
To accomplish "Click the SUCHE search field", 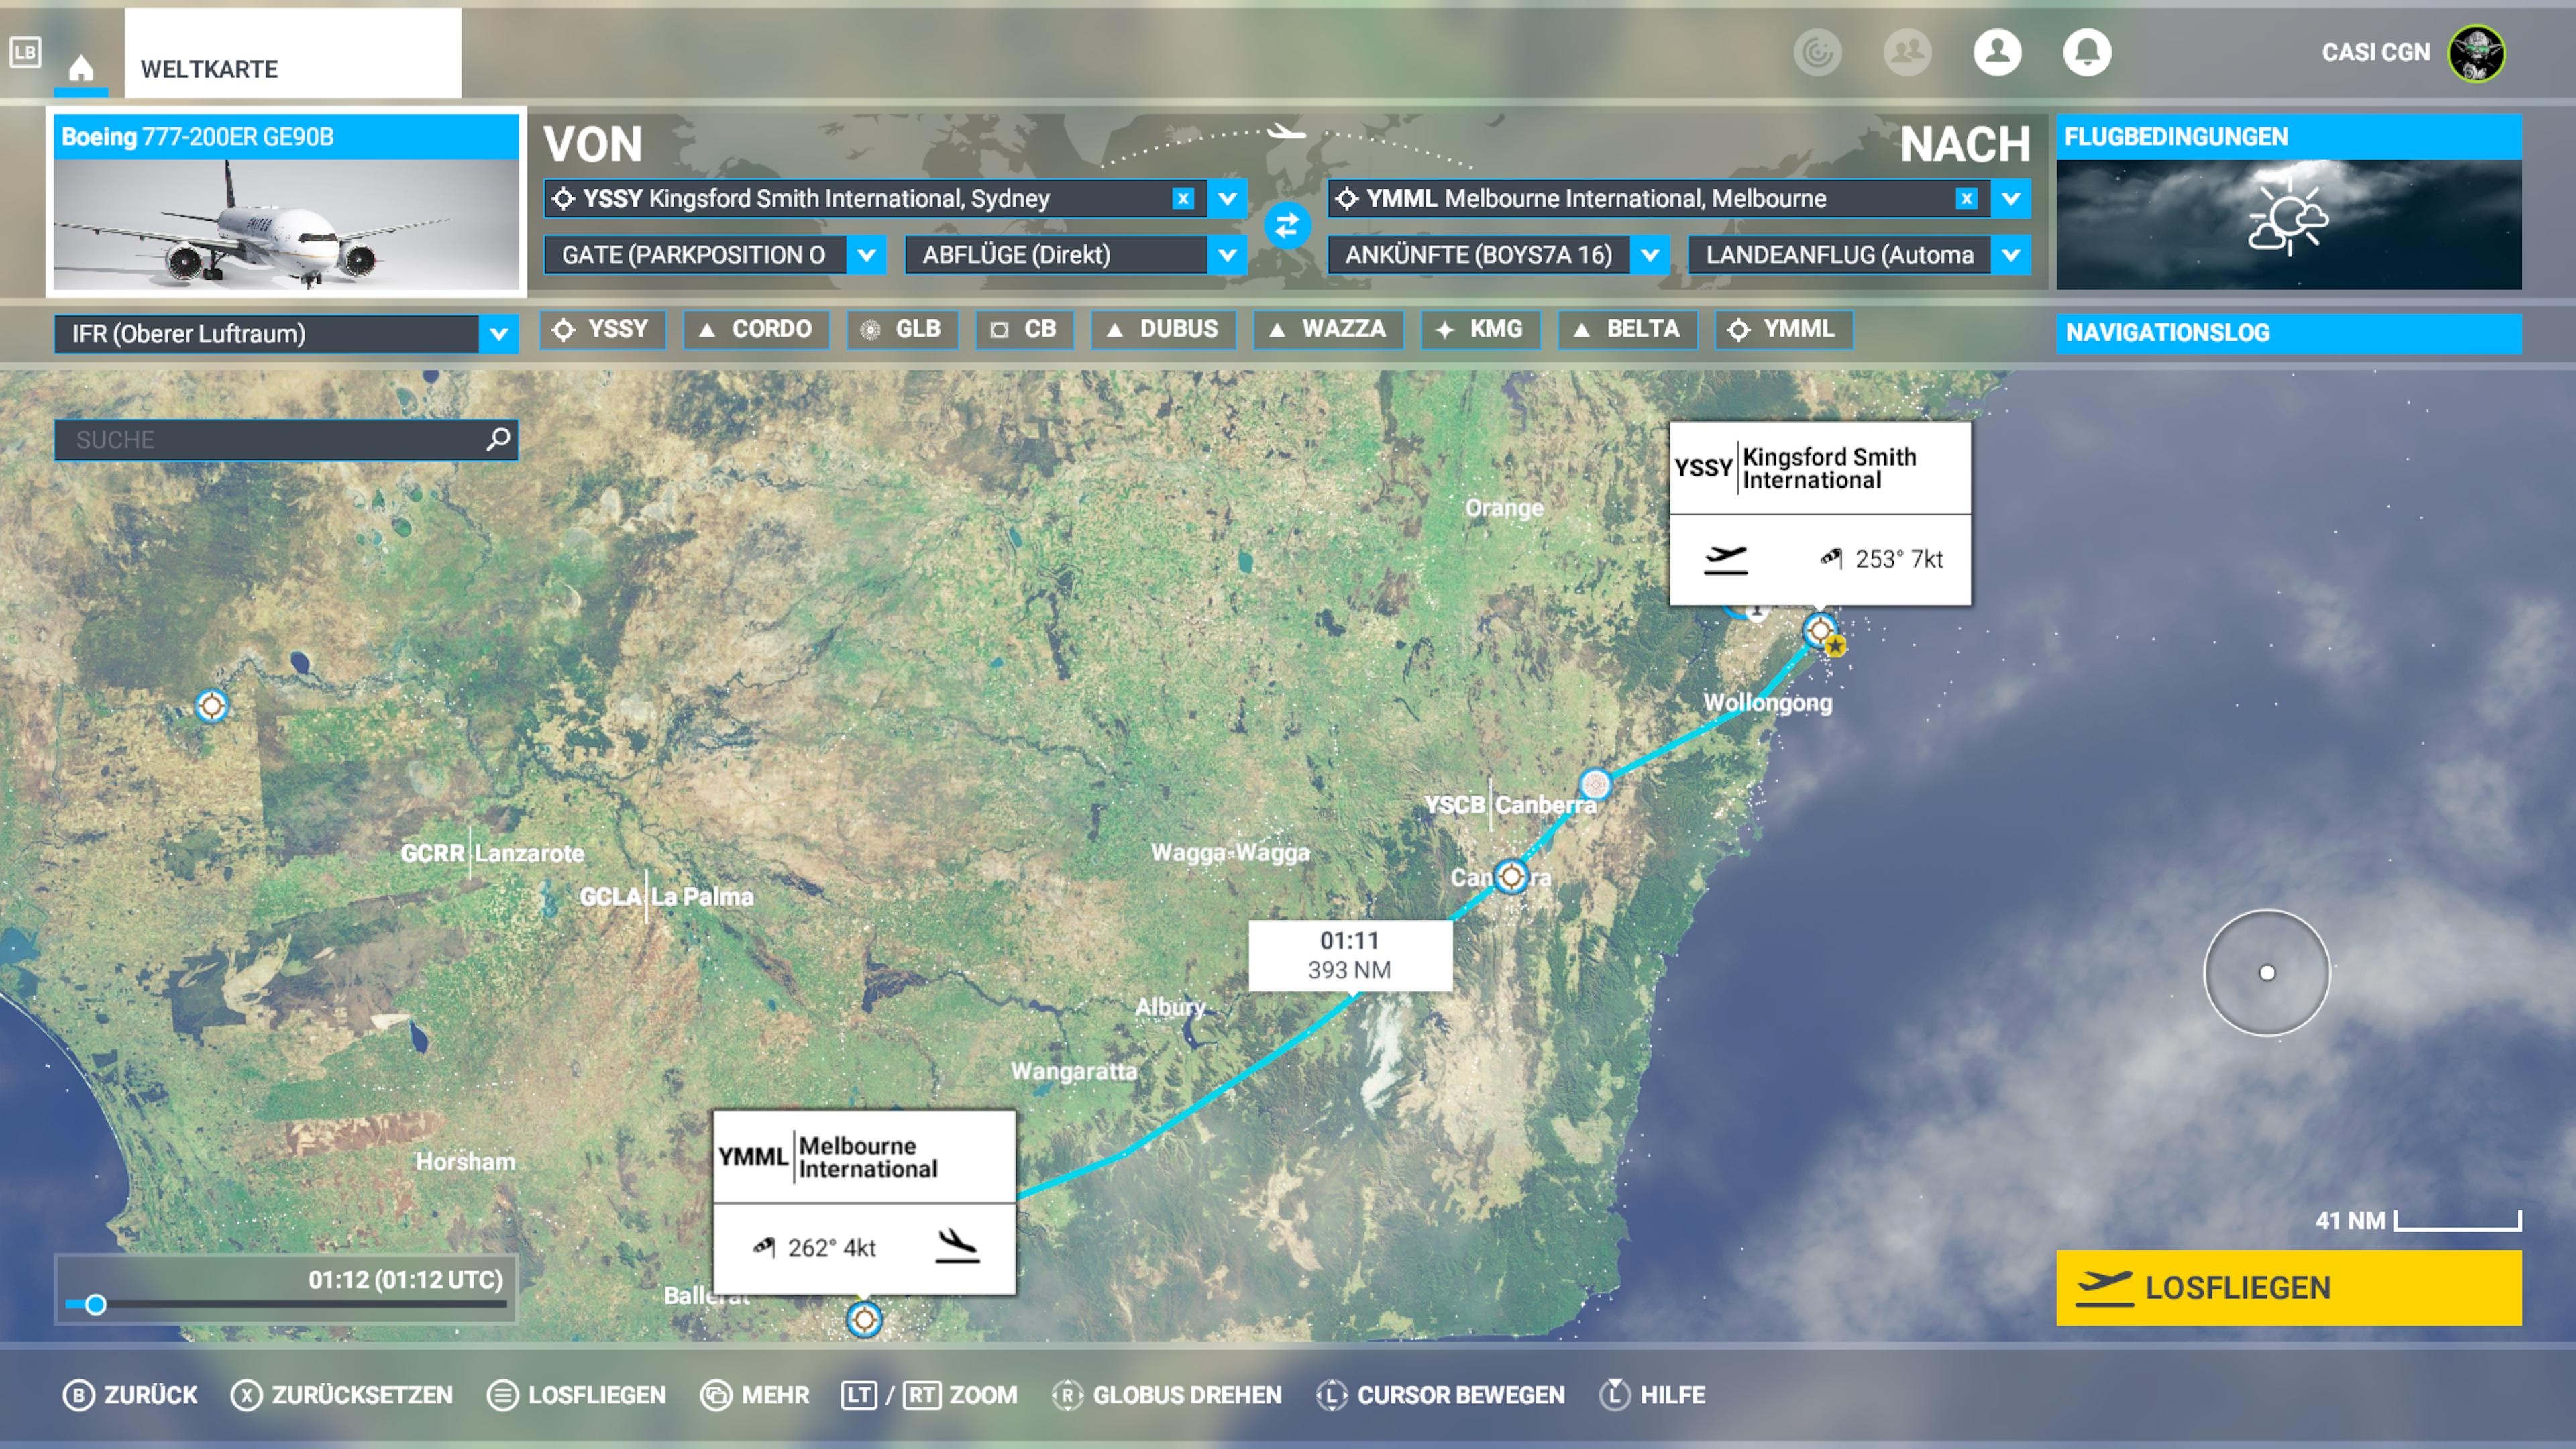I will tap(286, 439).
